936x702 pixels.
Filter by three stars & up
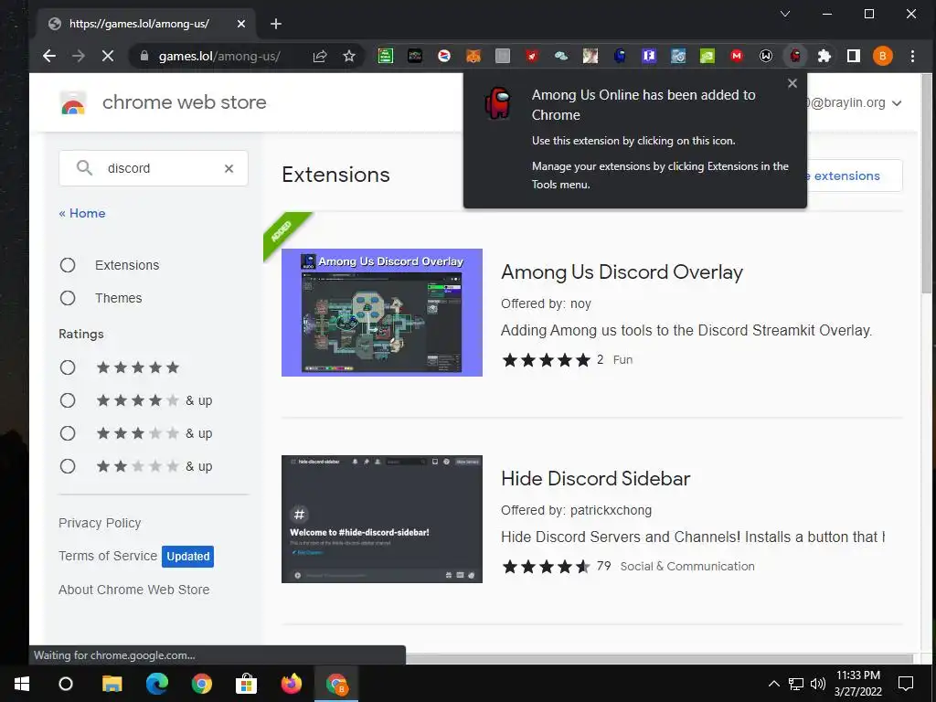[x=68, y=433]
